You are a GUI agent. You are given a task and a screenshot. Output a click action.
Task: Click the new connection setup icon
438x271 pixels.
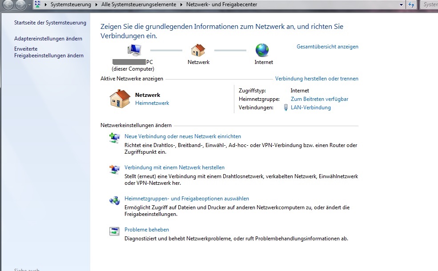[114, 138]
